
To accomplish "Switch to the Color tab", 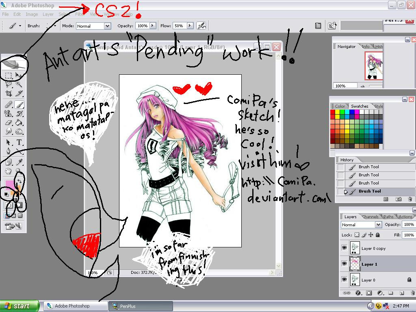I will [x=340, y=106].
